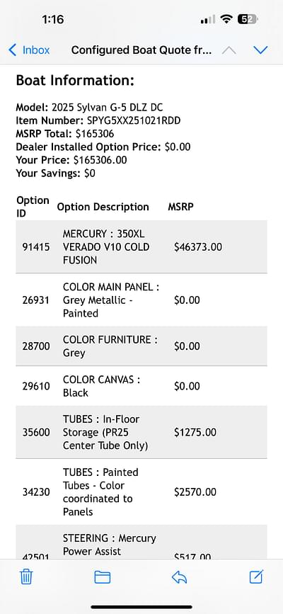This screenshot has width=283, height=614.
Task: Tap the reply arrow icon
Action: point(179,577)
